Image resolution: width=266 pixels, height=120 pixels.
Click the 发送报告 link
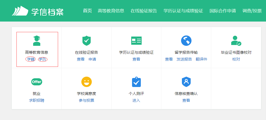coord(184,59)
